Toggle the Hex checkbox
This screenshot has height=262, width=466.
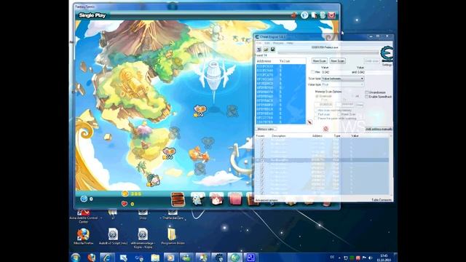312,72
